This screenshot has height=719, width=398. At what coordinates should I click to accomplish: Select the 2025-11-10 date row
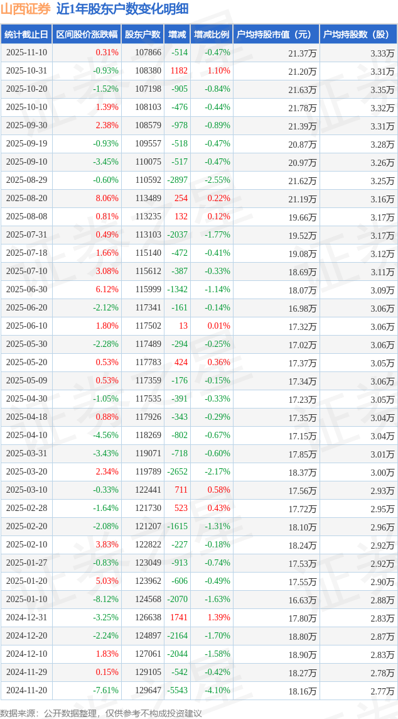pyautogui.click(x=26, y=53)
